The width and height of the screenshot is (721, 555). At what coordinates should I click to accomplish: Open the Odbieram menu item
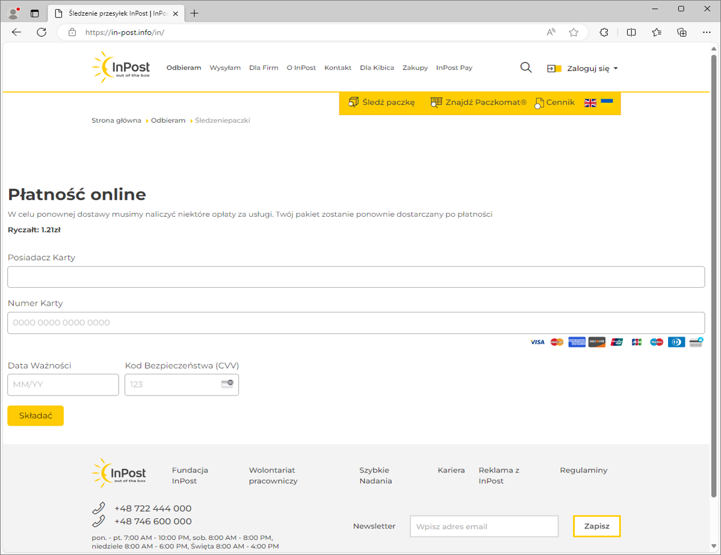click(x=184, y=68)
